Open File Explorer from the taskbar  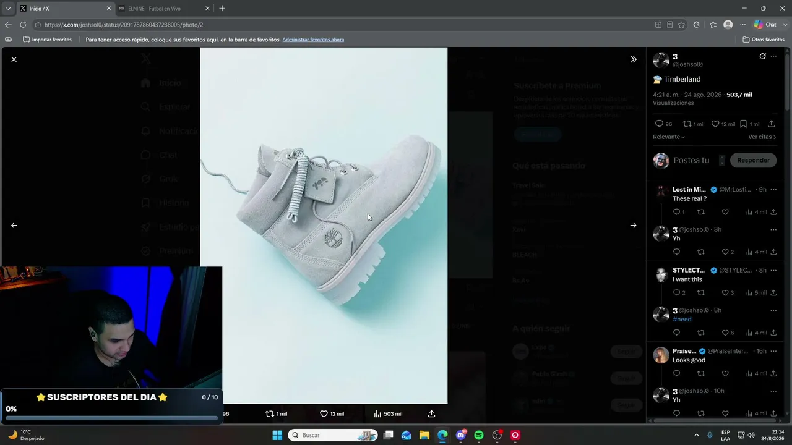(424, 435)
